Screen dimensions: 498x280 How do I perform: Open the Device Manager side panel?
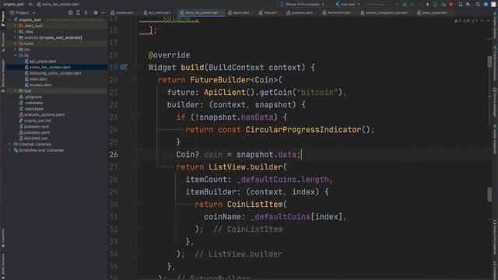[495, 102]
